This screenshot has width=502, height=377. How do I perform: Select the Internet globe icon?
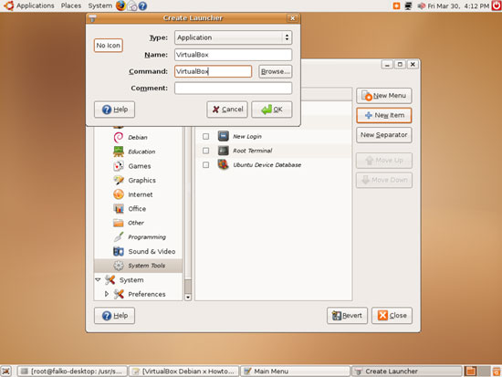(x=119, y=194)
